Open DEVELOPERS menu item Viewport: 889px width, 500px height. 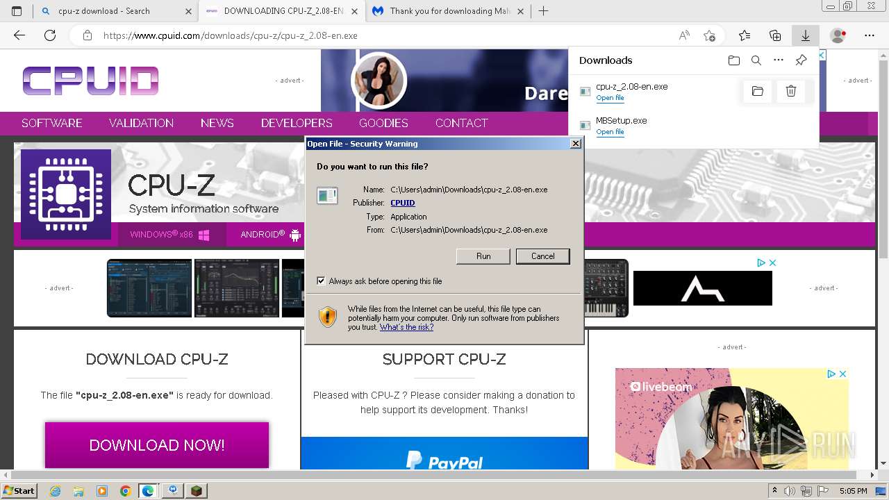pyautogui.click(x=297, y=123)
